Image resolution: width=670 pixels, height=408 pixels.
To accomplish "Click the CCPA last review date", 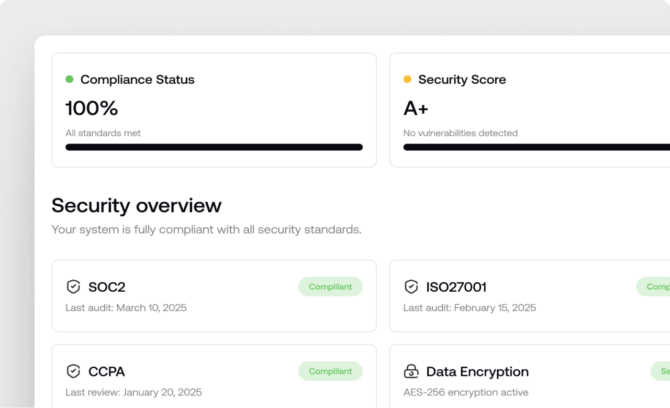I will [x=133, y=392].
